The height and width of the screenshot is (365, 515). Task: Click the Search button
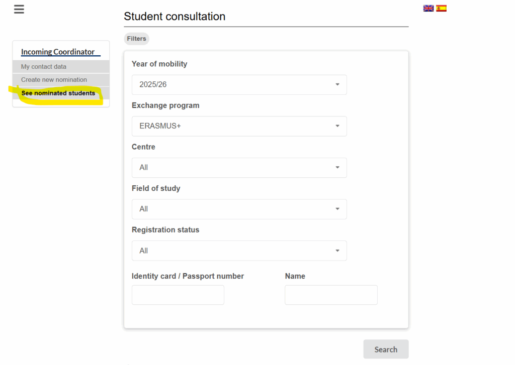coord(386,349)
